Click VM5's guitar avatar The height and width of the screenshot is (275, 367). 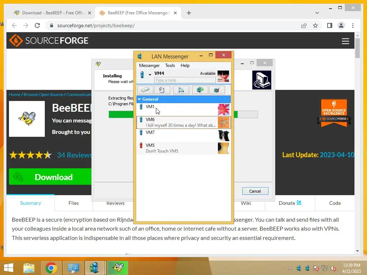point(224,148)
